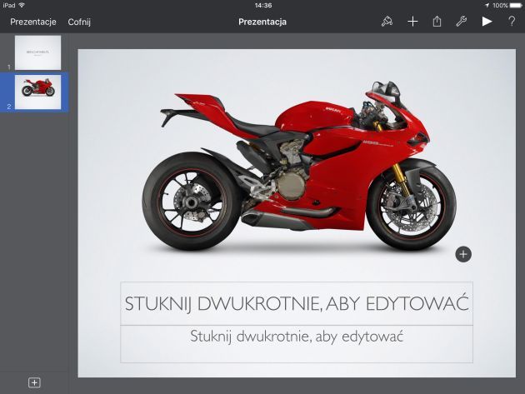Select slide 2 motorcycle thumbnail

pyautogui.click(x=37, y=92)
